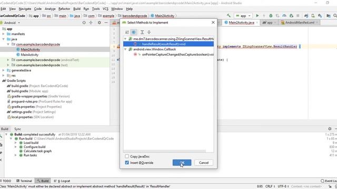Open the Terminal tool window

tap(24, 181)
